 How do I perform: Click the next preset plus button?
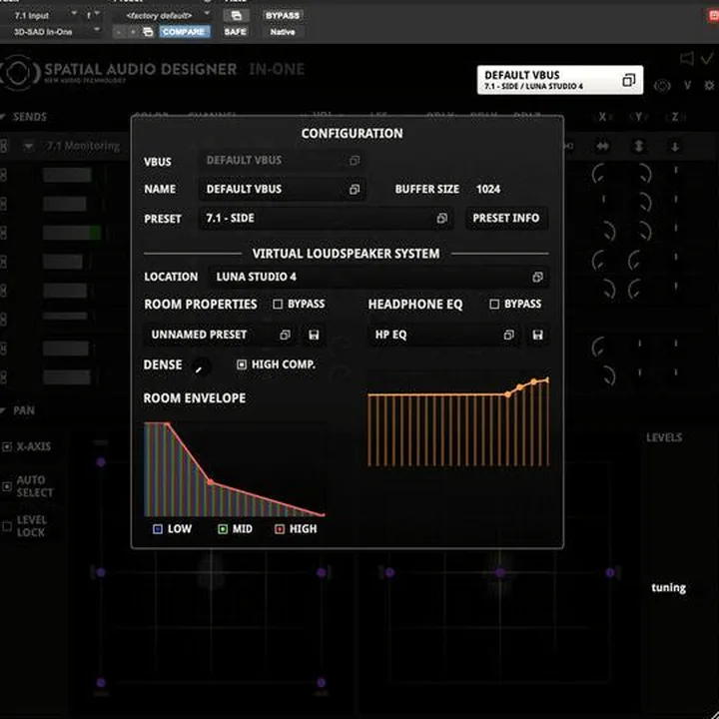point(133,32)
